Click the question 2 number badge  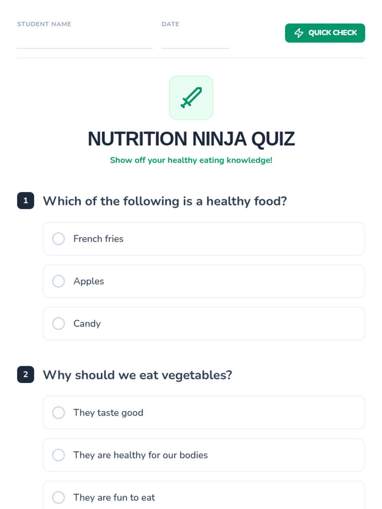pos(25,374)
